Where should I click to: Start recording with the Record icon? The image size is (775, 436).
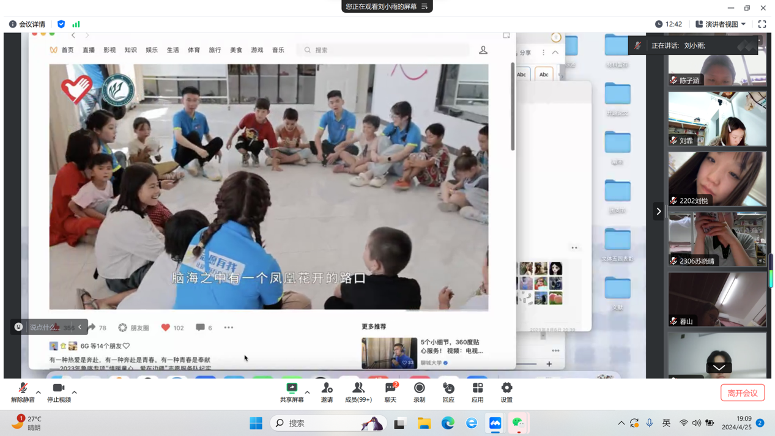click(x=419, y=388)
